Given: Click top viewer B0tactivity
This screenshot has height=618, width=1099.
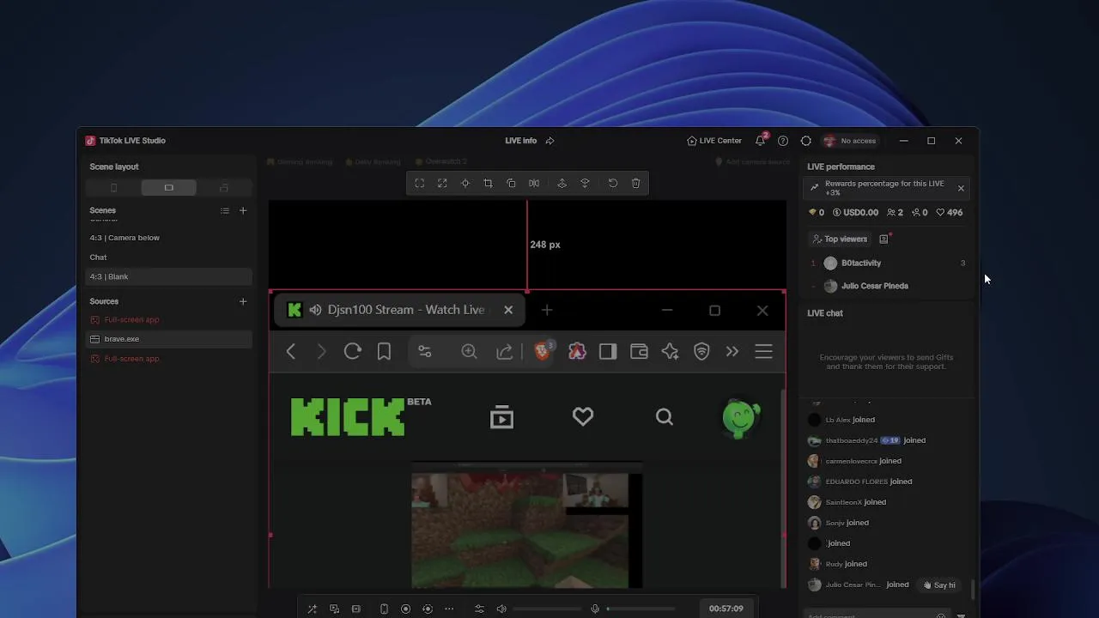Looking at the screenshot, I should pos(889,264).
